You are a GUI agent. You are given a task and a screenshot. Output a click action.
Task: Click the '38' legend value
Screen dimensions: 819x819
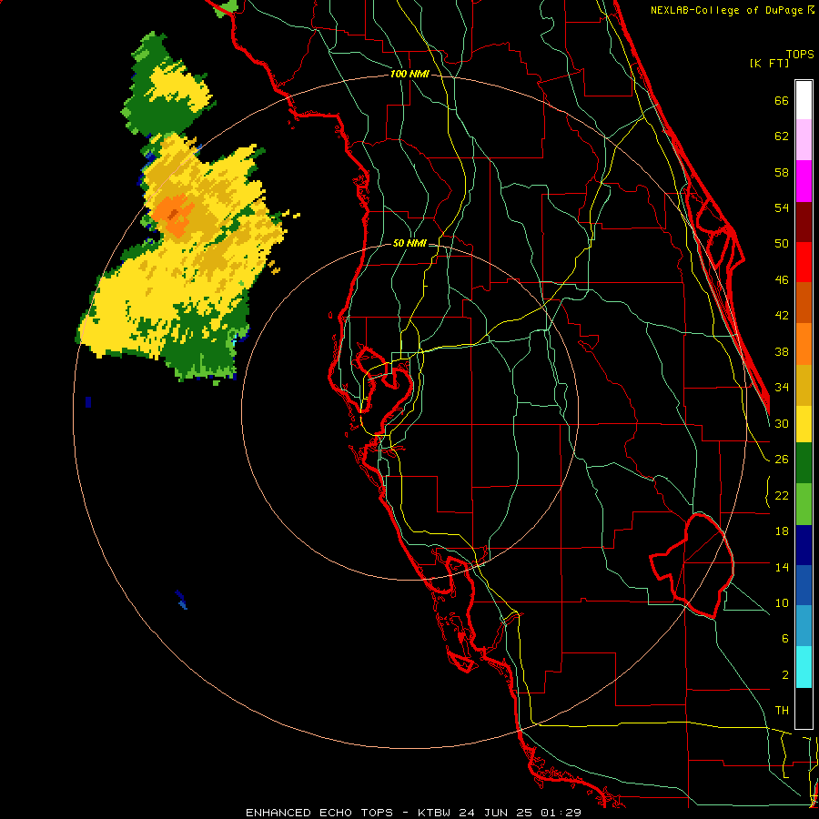(x=782, y=351)
